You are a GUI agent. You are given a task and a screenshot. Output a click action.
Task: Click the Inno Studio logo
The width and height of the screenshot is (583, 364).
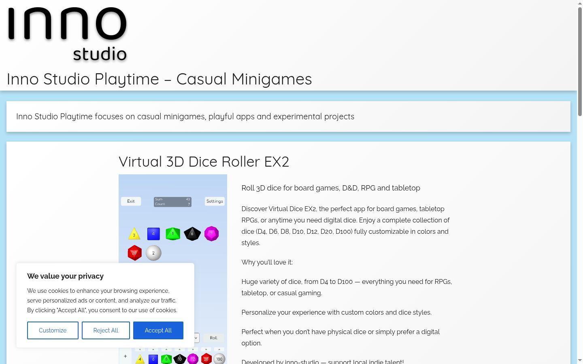pyautogui.click(x=67, y=35)
